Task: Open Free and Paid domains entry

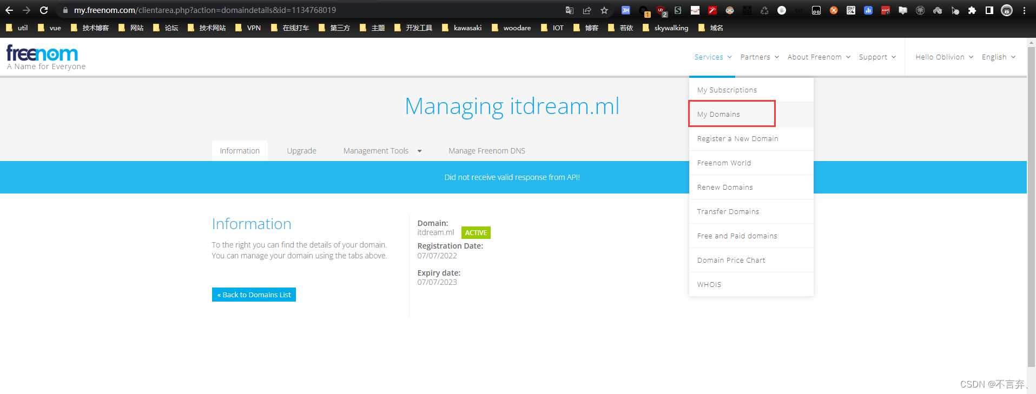Action: pyautogui.click(x=751, y=236)
